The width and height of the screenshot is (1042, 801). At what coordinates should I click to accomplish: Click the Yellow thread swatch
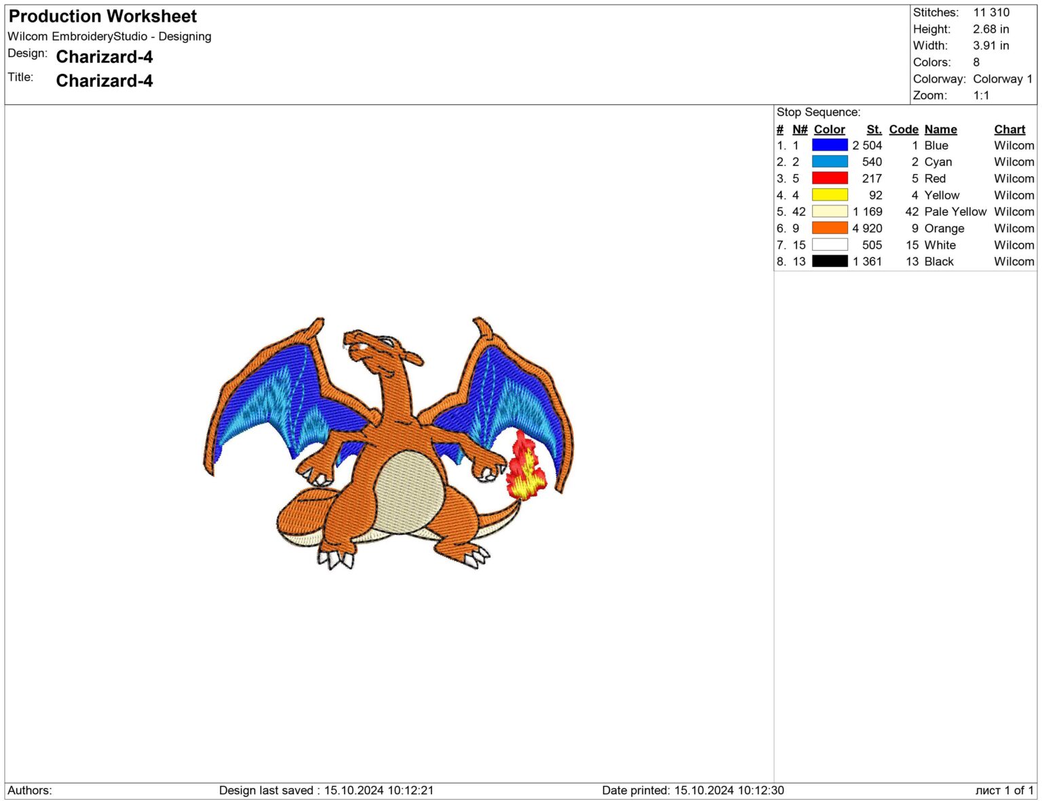(829, 194)
